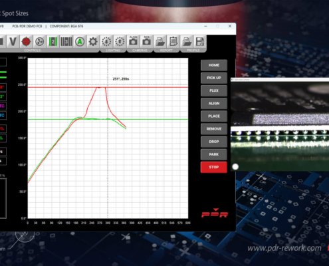Click the 200.0° y-axis label
Image resolution: width=329 pixels, height=266 pixels.
(22, 111)
